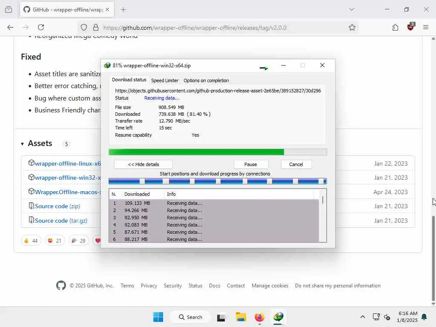Screen dimensions: 436x327
Task: Open the uBlock Origin extension icon
Action: pos(411,27)
